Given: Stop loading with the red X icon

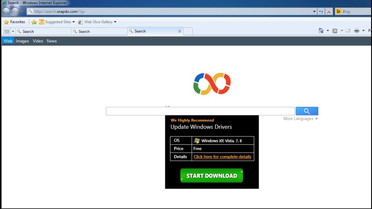Looking at the screenshot, I should (329, 12).
